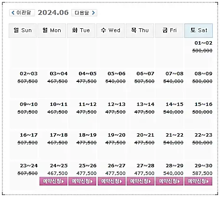Viewport: 220px width, 197px height.
Task: Click the 25~26 date label
Action: tap(88, 166)
